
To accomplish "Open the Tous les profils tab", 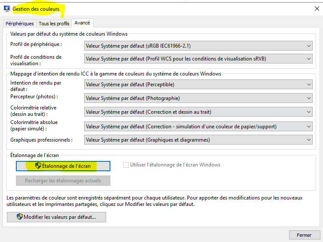I will click(54, 24).
